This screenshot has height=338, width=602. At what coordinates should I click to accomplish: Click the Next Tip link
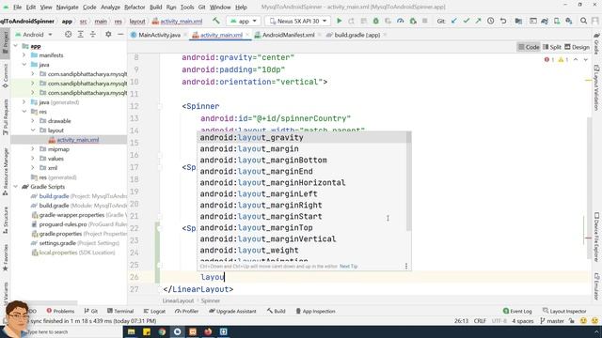[349, 266]
